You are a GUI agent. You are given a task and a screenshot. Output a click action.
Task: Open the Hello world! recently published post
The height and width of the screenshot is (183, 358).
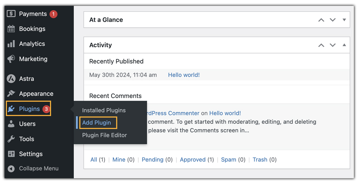(184, 75)
